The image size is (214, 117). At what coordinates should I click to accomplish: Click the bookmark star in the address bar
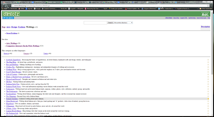[x=208, y=6]
